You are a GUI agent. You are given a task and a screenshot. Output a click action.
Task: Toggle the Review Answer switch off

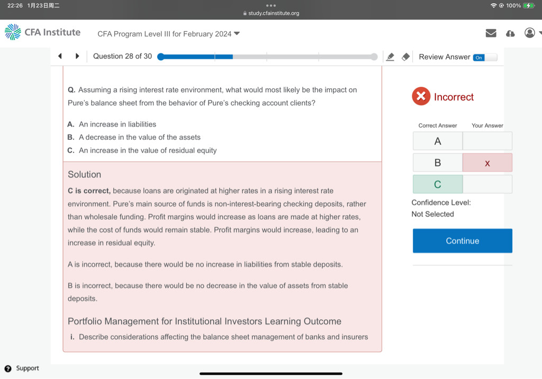click(485, 57)
